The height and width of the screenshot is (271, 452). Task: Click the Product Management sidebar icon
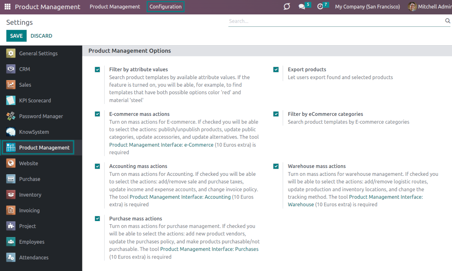coord(11,147)
